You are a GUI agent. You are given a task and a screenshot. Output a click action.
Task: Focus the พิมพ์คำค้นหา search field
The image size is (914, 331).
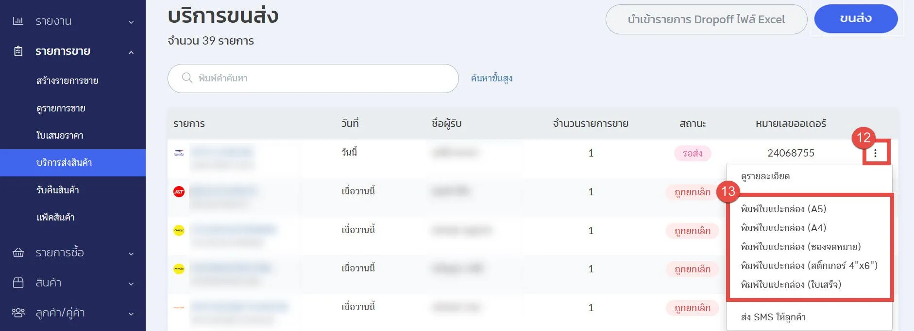point(321,79)
